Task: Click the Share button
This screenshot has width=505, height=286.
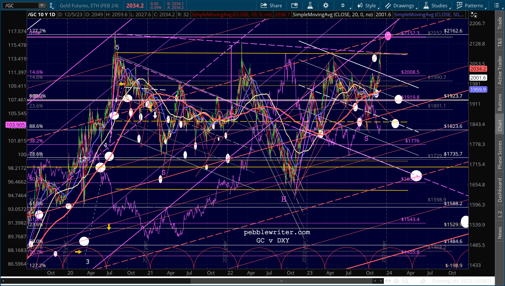Action: click(x=271, y=5)
